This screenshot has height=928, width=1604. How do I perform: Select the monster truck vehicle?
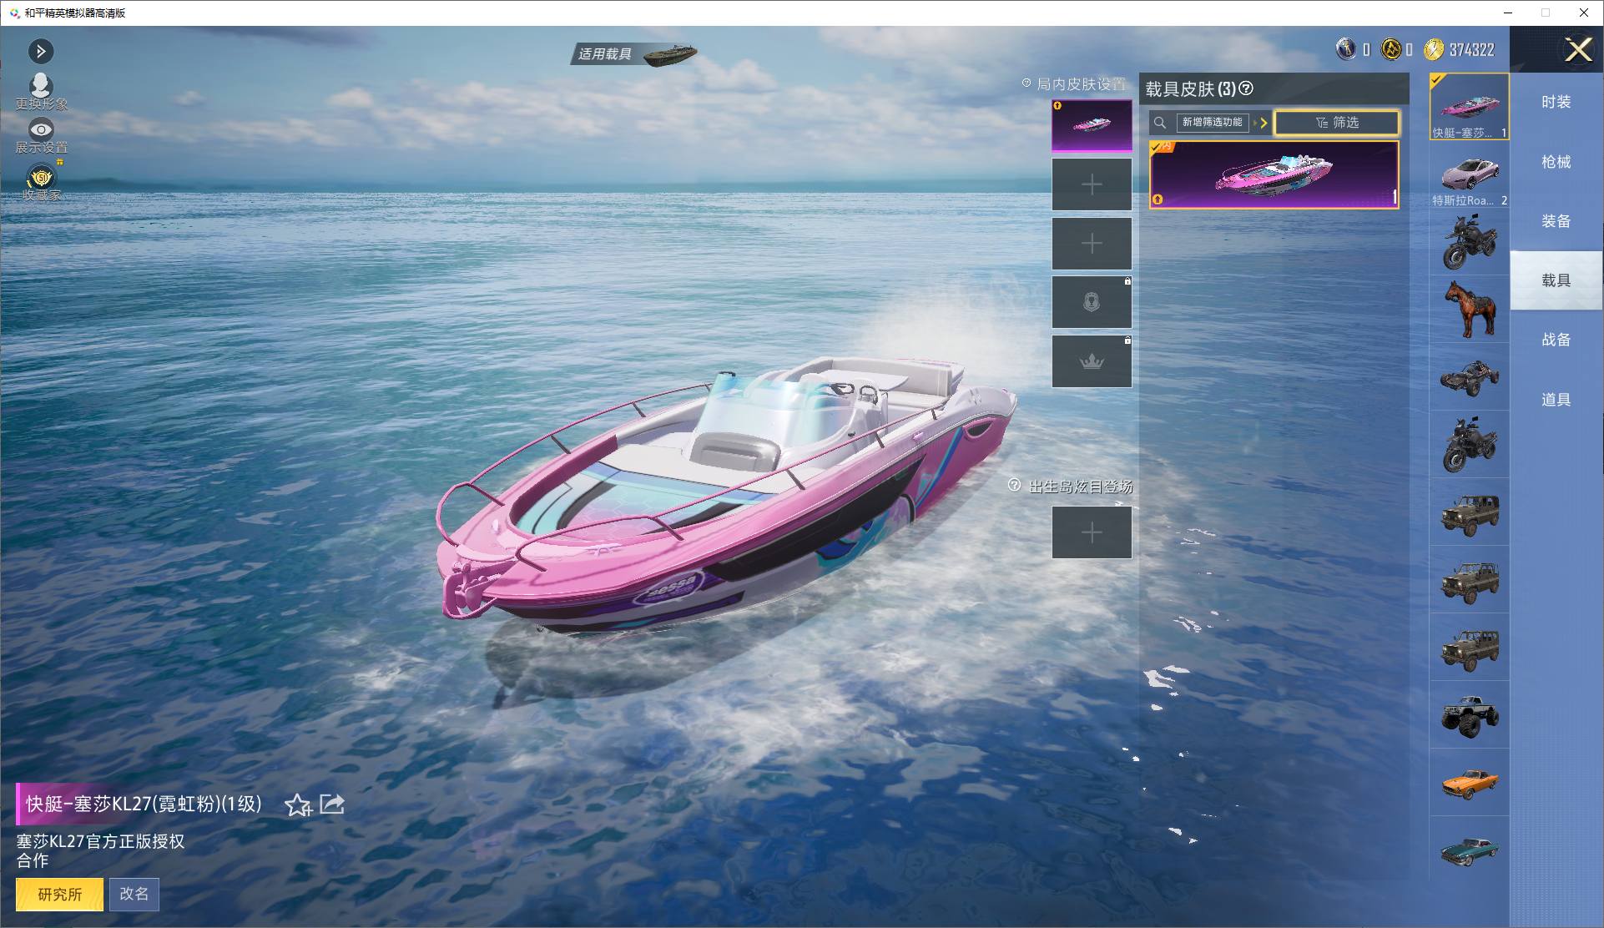pos(1469,715)
